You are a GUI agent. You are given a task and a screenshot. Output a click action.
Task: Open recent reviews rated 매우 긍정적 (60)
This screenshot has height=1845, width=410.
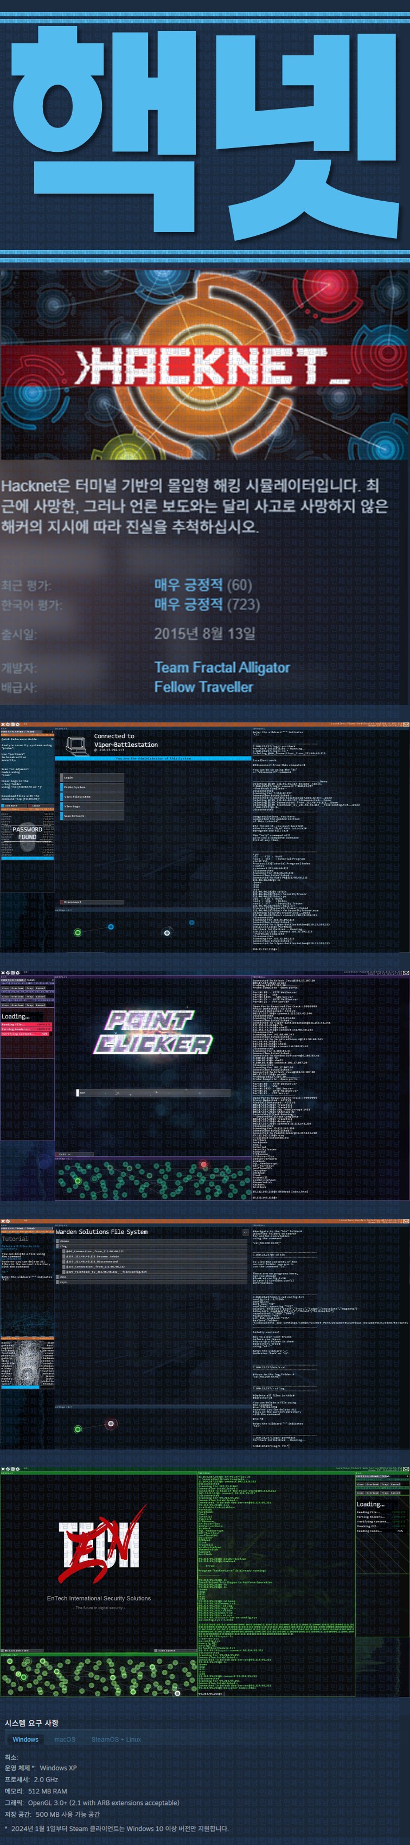coord(203,585)
